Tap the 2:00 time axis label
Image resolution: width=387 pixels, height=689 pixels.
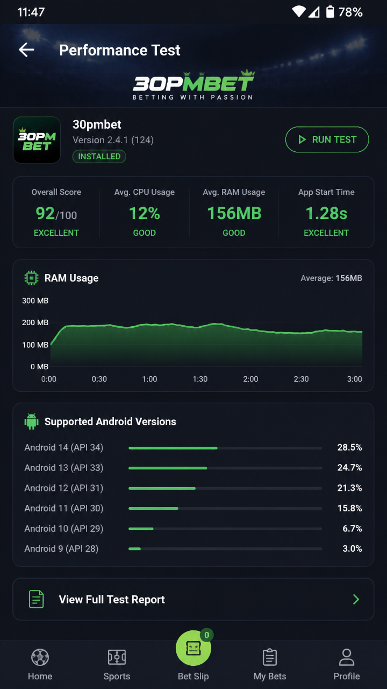click(250, 379)
